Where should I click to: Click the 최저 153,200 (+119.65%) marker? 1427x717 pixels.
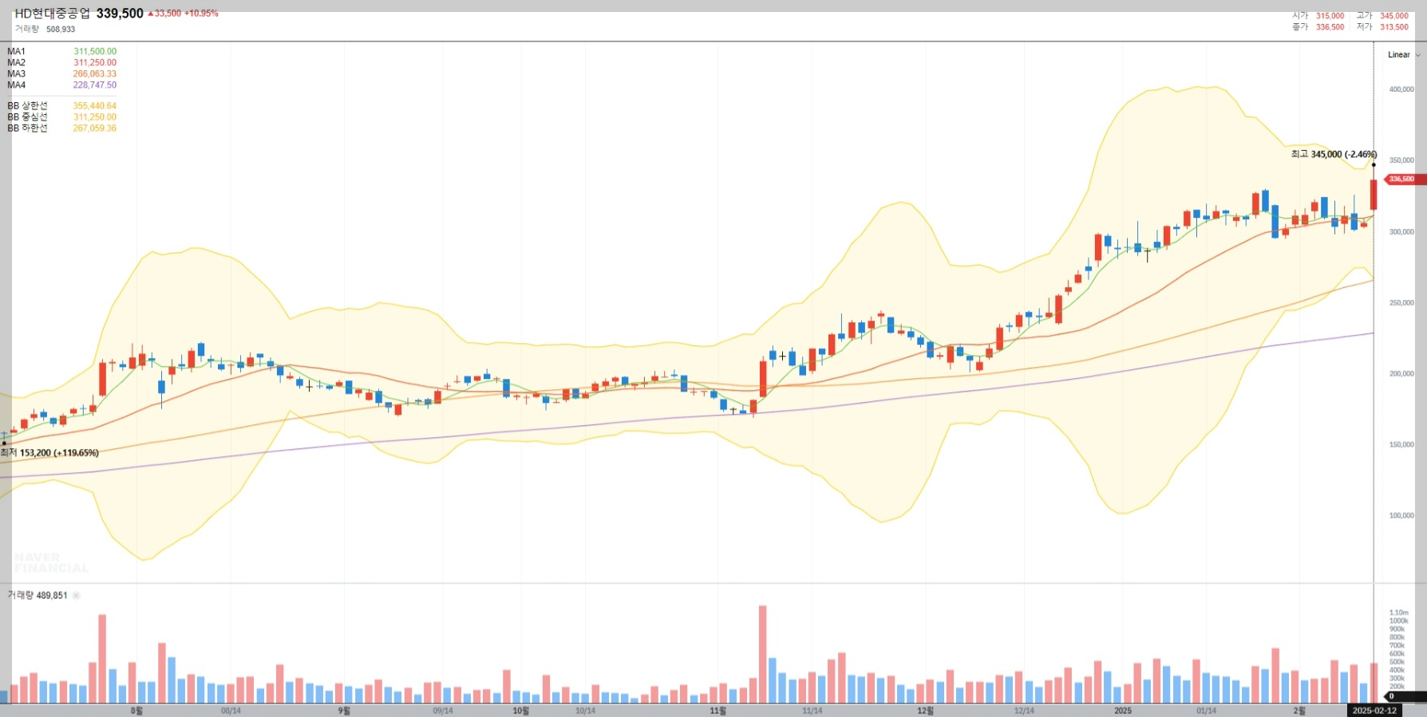tap(49, 453)
